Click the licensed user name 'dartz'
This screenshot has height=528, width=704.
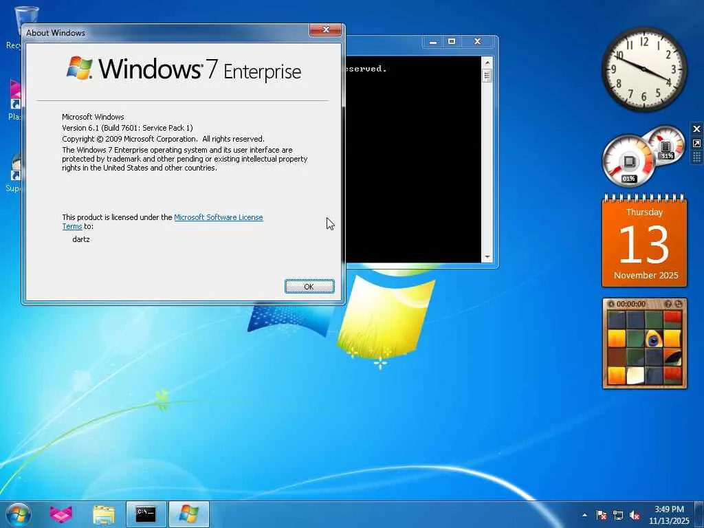tap(81, 239)
